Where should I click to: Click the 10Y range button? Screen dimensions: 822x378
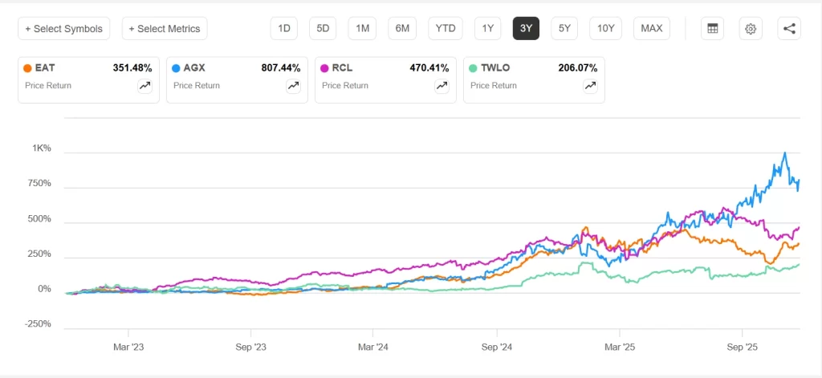point(606,29)
